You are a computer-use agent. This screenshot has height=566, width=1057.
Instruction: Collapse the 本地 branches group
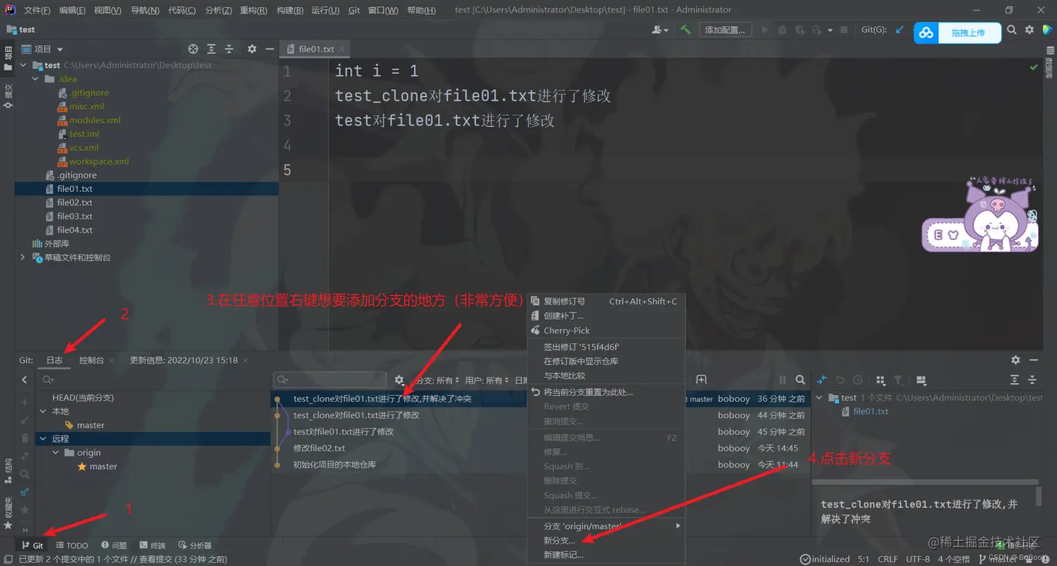(x=43, y=412)
